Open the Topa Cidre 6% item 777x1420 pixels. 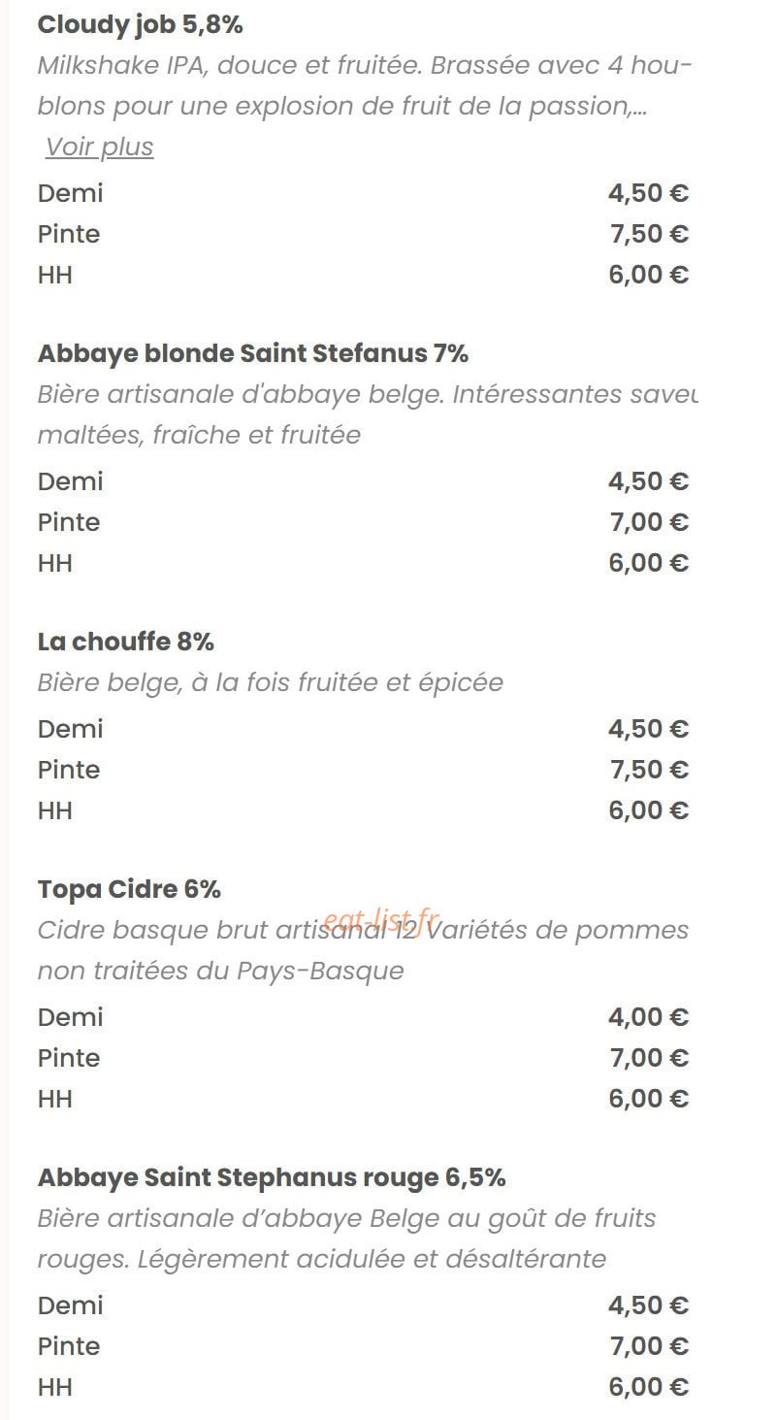click(129, 889)
